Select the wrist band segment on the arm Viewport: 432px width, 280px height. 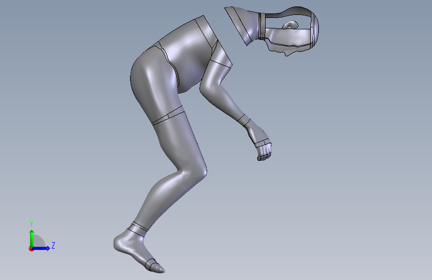(x=244, y=121)
